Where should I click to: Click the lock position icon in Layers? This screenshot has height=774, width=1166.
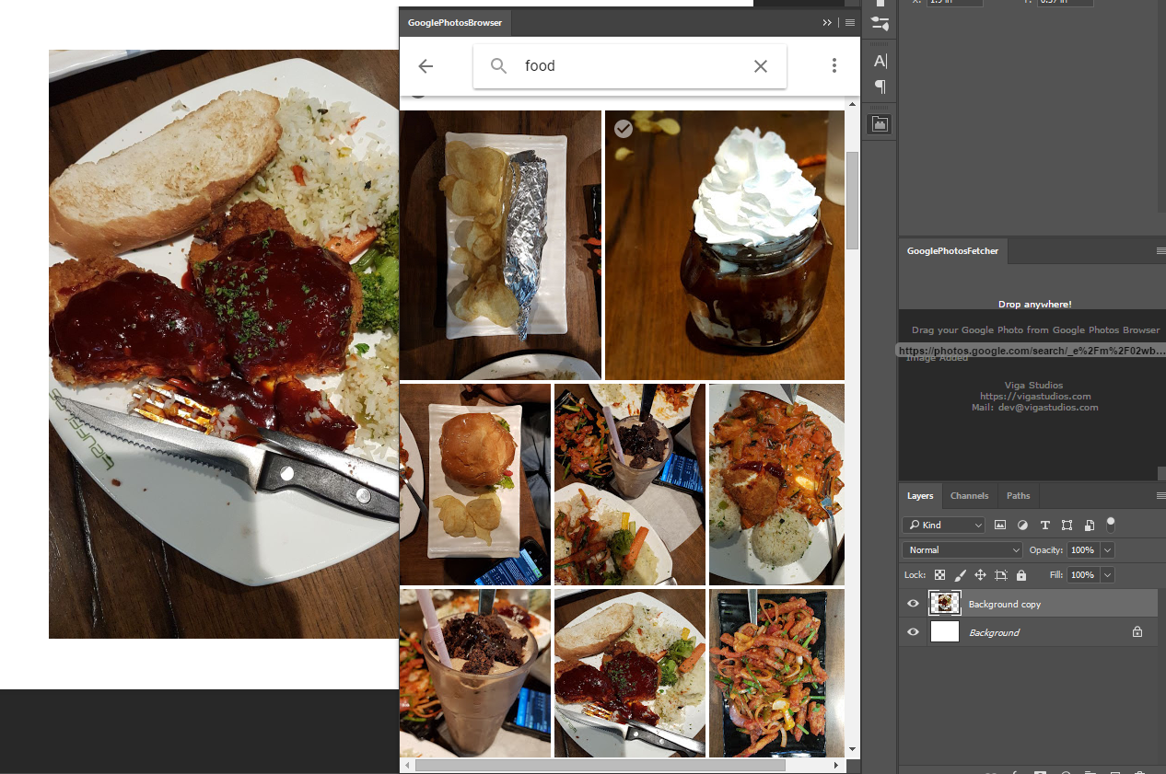point(980,575)
